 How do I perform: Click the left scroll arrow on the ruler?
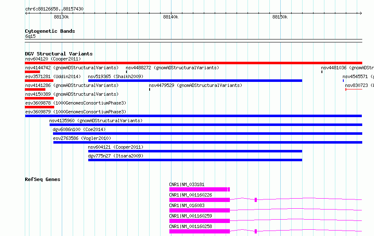click(26, 13)
